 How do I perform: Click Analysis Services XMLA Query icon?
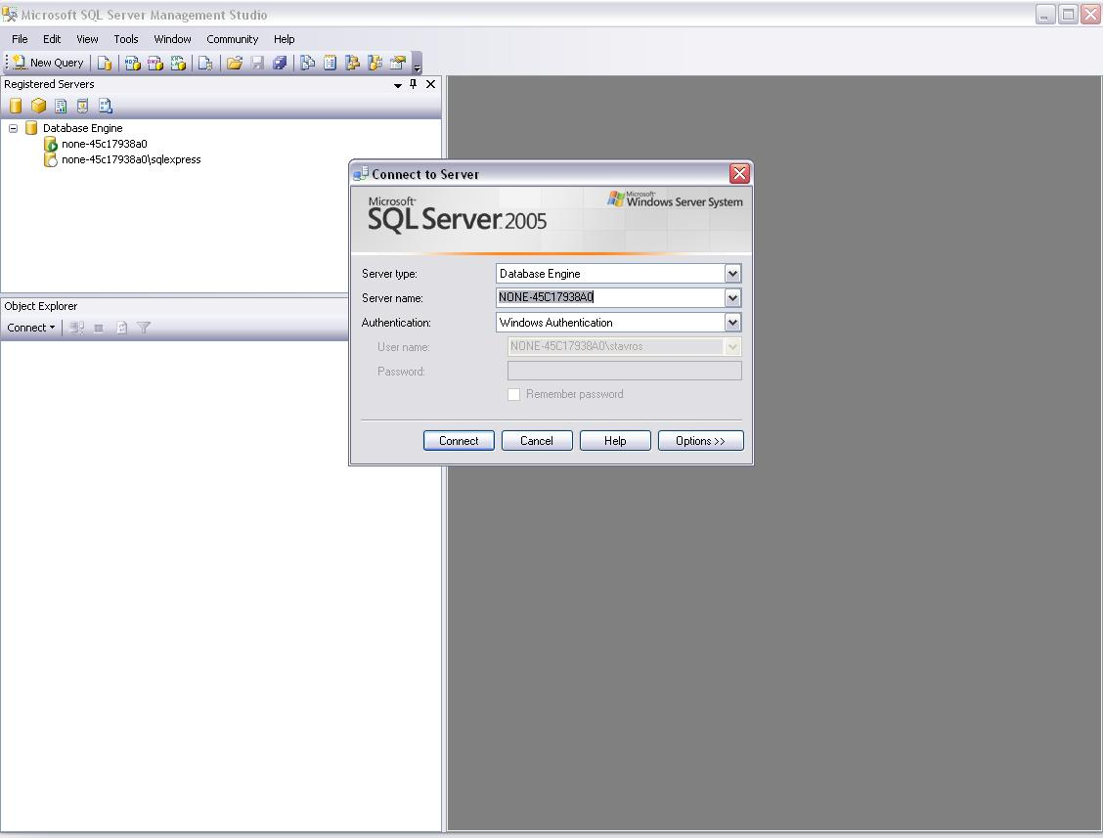179,64
